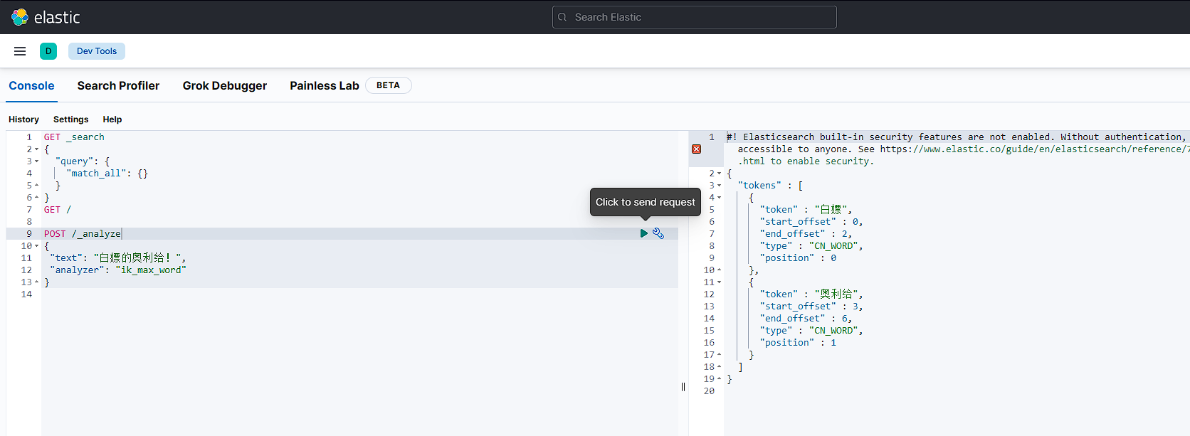Click the 'POST /_analyze' request line

[x=83, y=234]
